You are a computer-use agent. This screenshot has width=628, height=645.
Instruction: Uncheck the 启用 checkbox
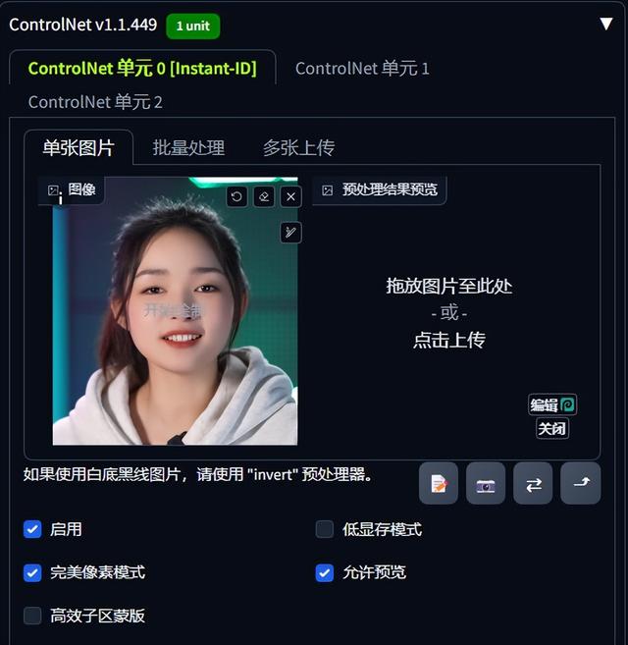[x=32, y=529]
